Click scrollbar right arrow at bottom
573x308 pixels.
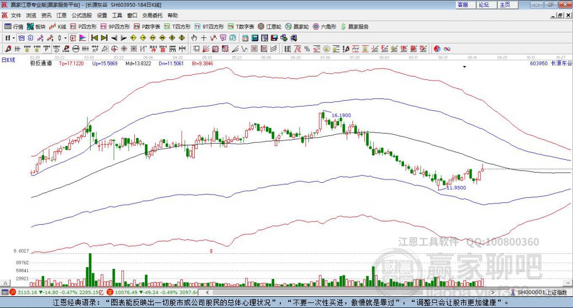pos(492,292)
